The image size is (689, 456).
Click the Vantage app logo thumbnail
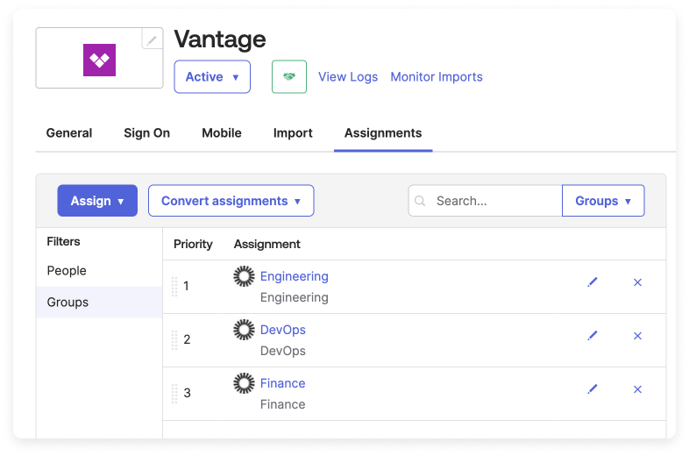[99, 60]
